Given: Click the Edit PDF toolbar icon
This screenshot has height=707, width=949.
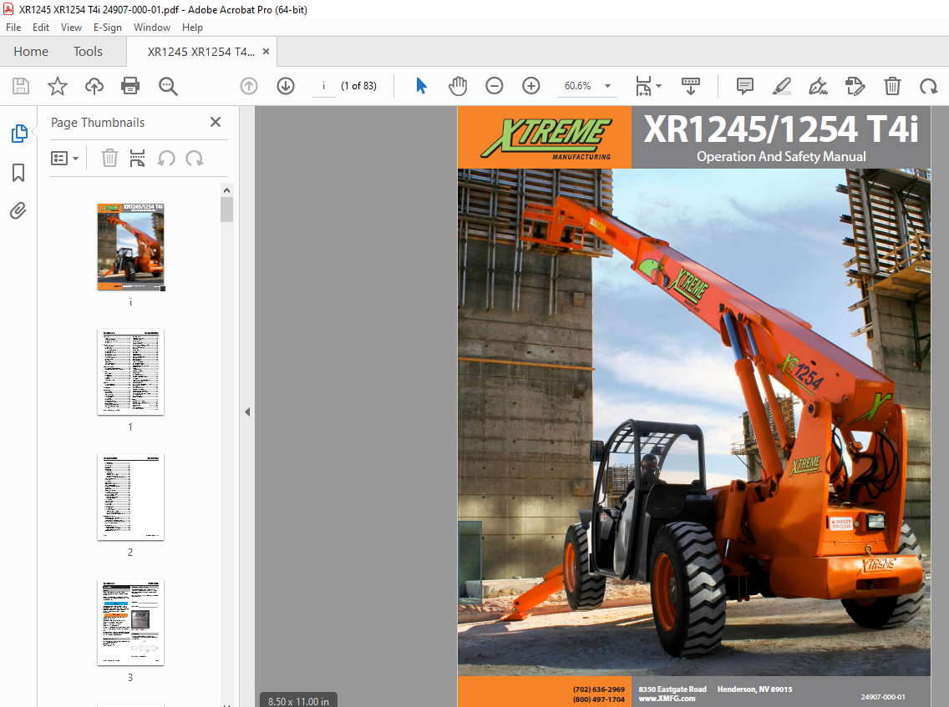Looking at the screenshot, I should [855, 86].
